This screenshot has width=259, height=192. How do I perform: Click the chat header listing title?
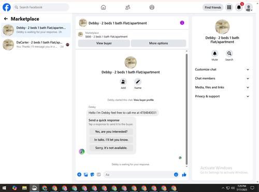pyautogui.click(x=118, y=23)
